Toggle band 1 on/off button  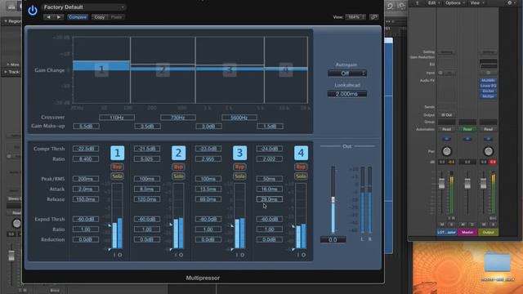point(117,153)
